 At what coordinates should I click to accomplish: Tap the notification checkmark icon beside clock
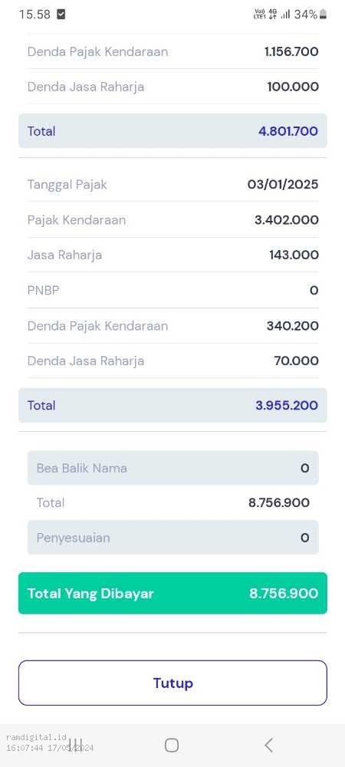(61, 15)
